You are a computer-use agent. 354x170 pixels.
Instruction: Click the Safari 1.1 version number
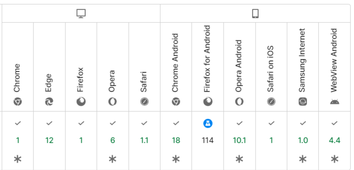[x=144, y=141]
